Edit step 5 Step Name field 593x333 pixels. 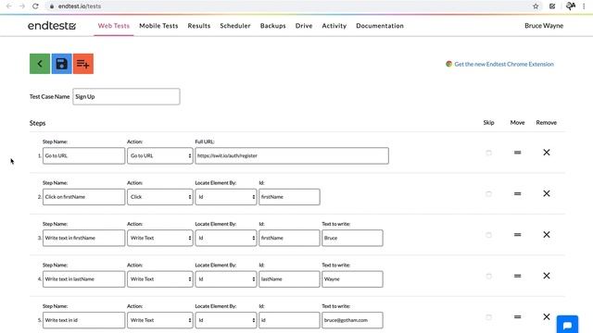pos(83,320)
